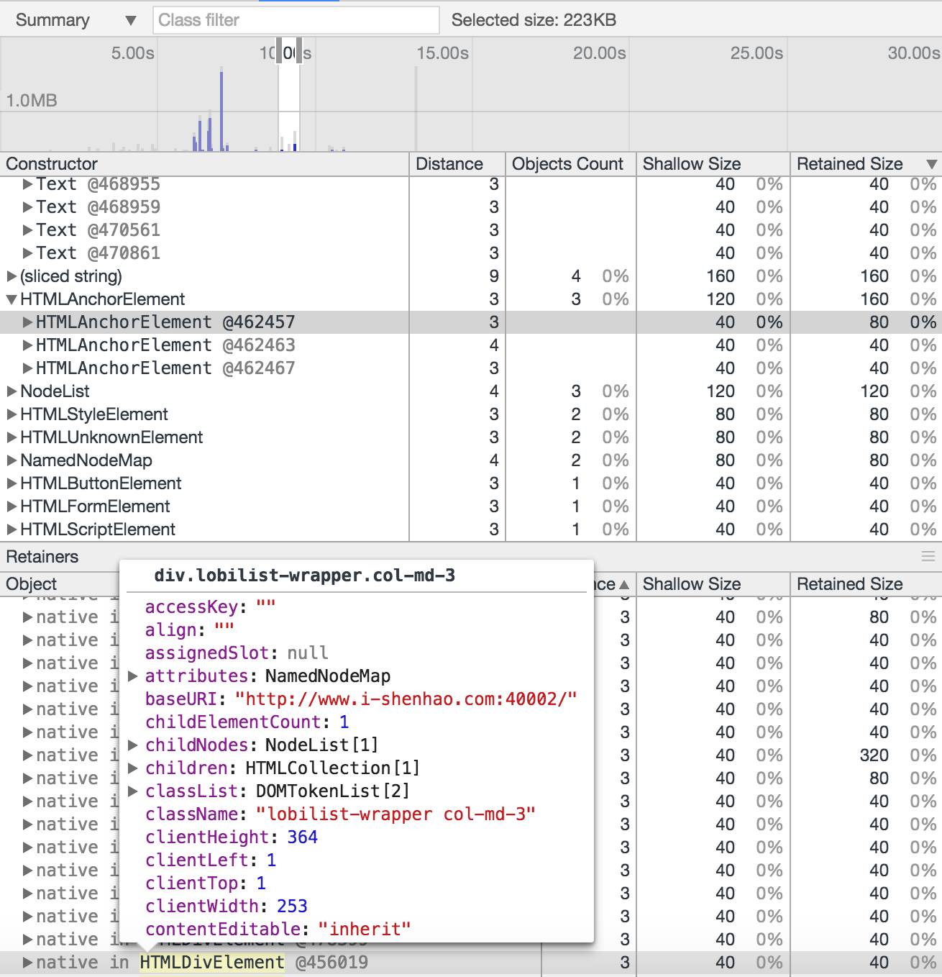Expand the children HTMLCollection property
Image resolution: width=942 pixels, height=977 pixels.
point(132,768)
